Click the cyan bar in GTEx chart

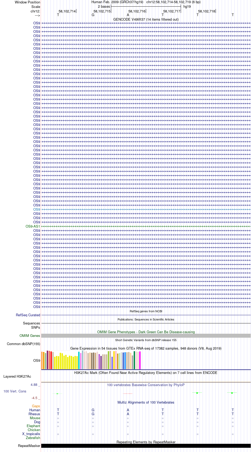[x=79, y=360]
